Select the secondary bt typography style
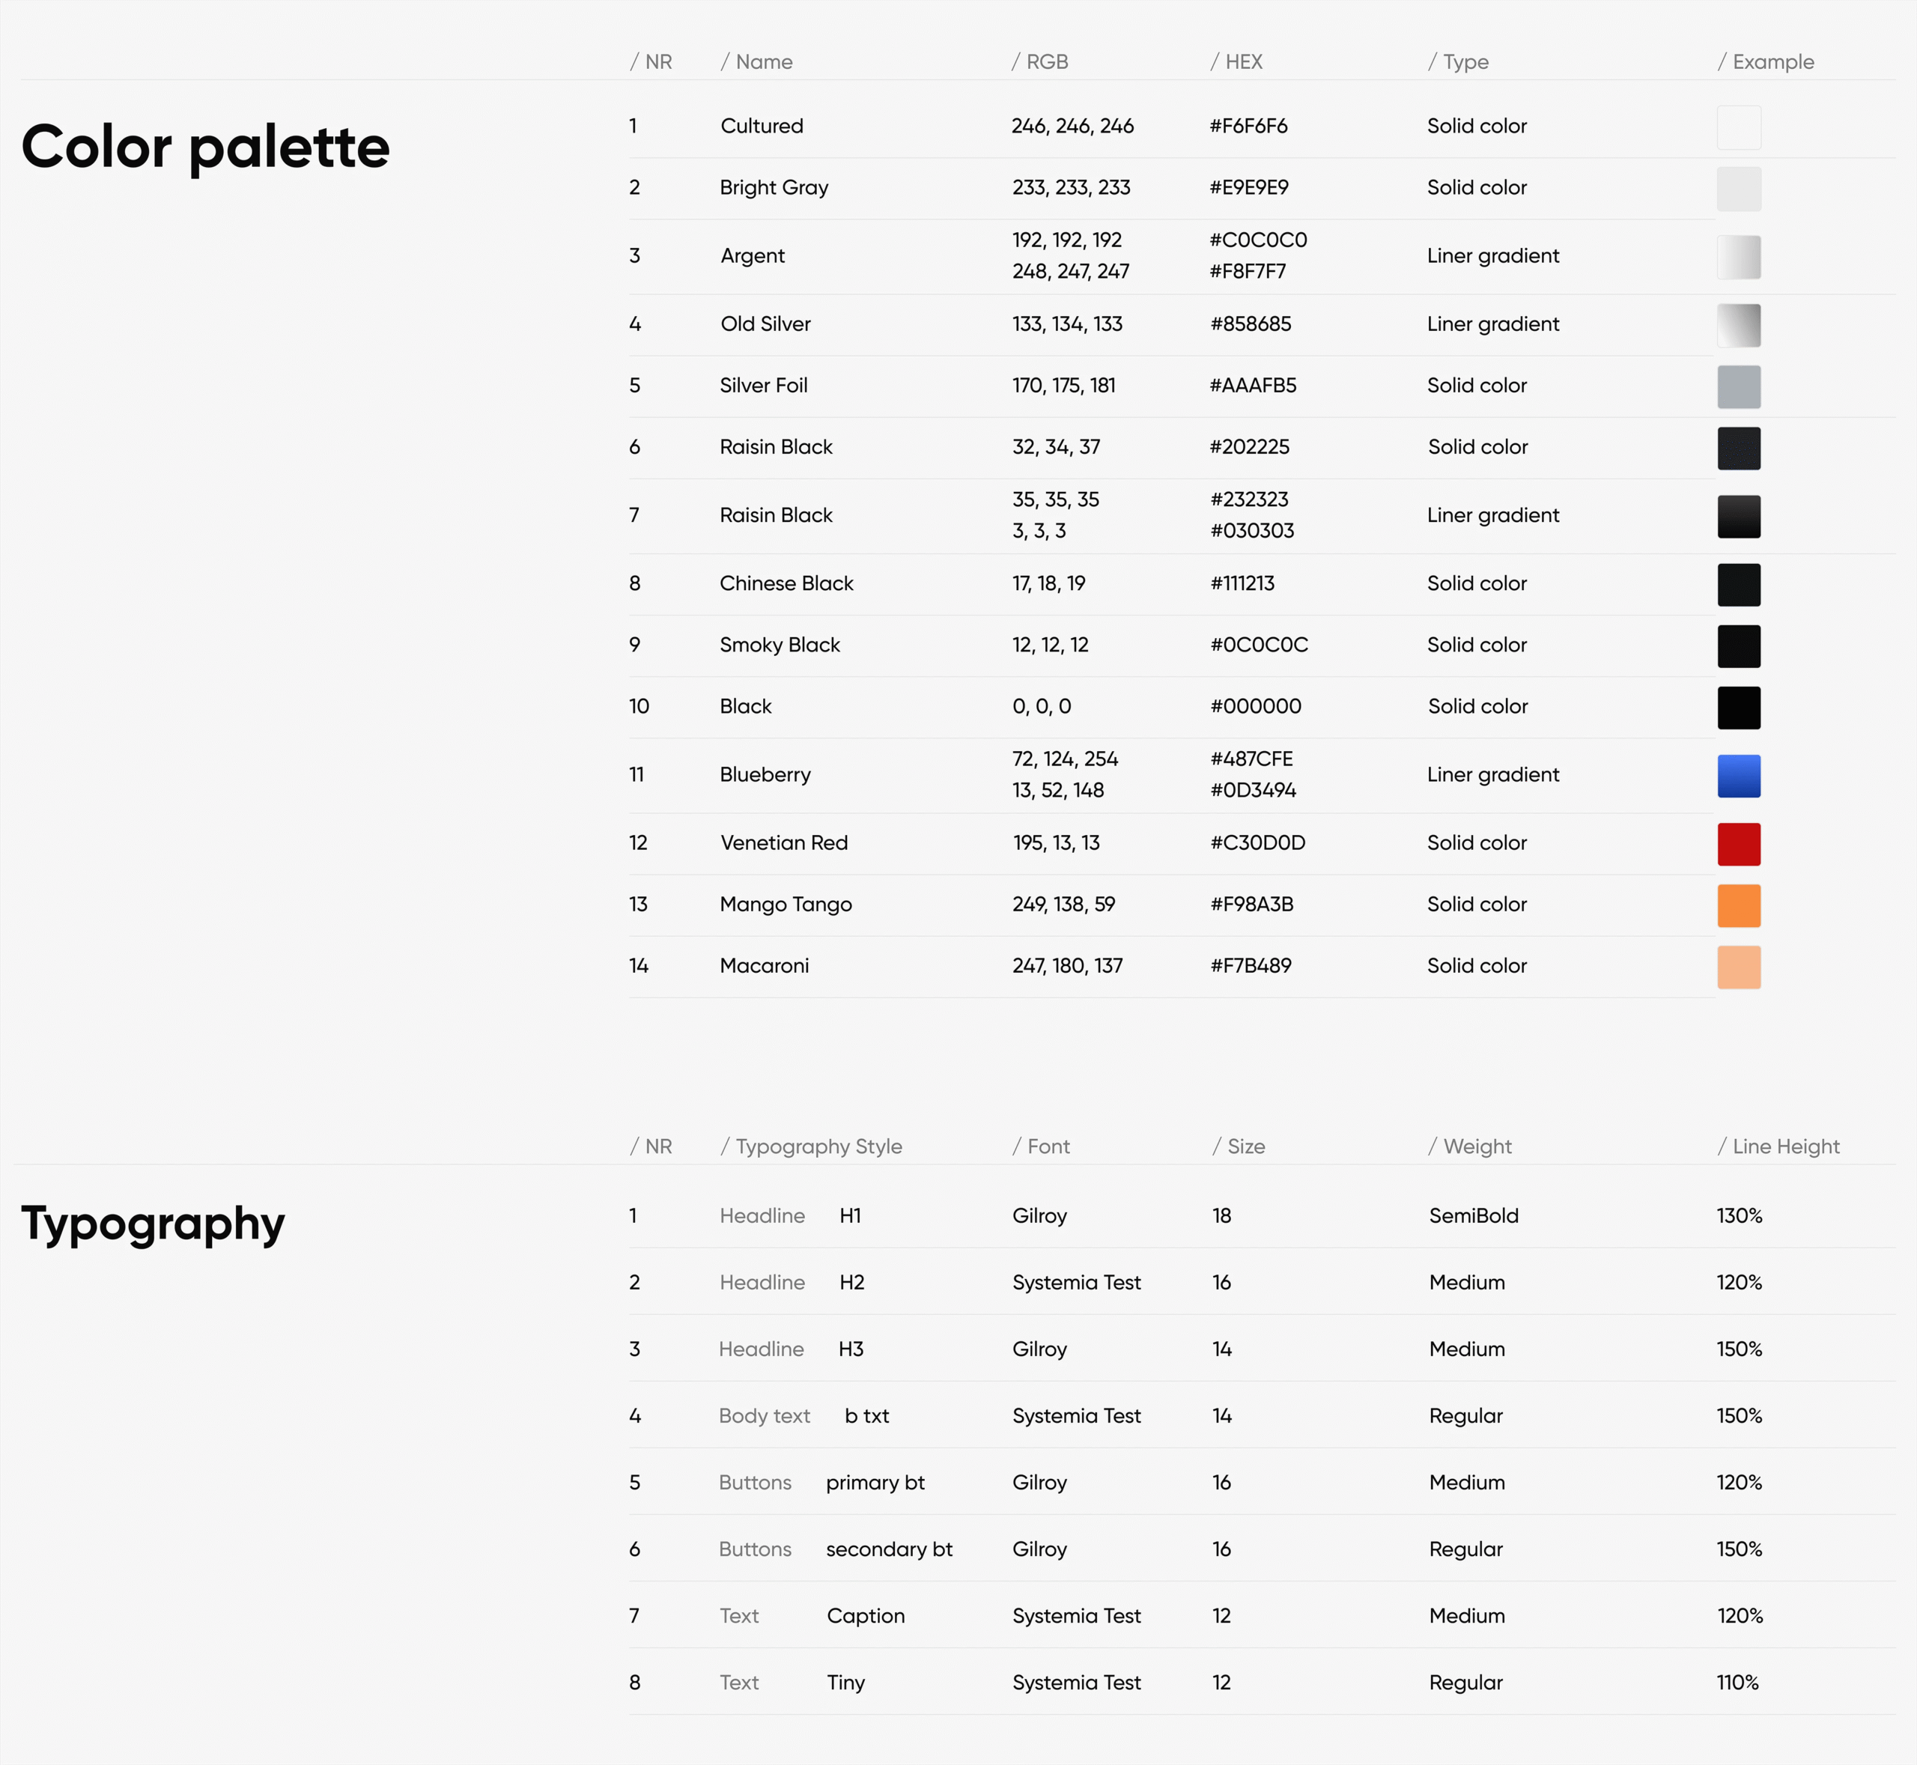 tap(888, 1549)
